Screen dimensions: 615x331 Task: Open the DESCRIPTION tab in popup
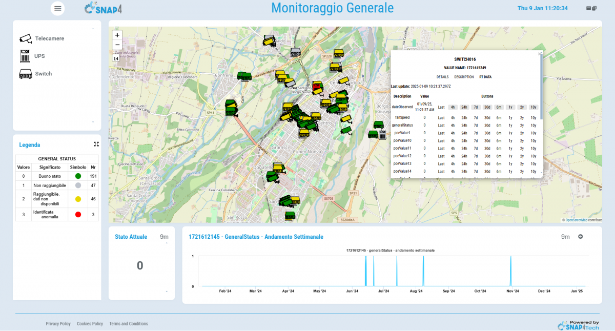pos(464,77)
